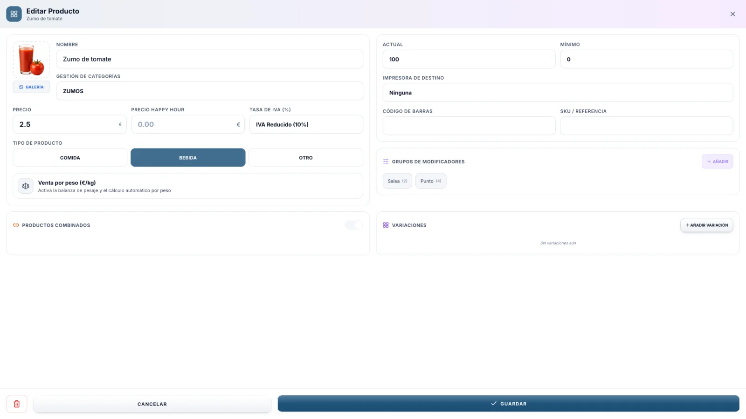Select the Punto modifier chip
The image size is (746, 419).
point(431,181)
